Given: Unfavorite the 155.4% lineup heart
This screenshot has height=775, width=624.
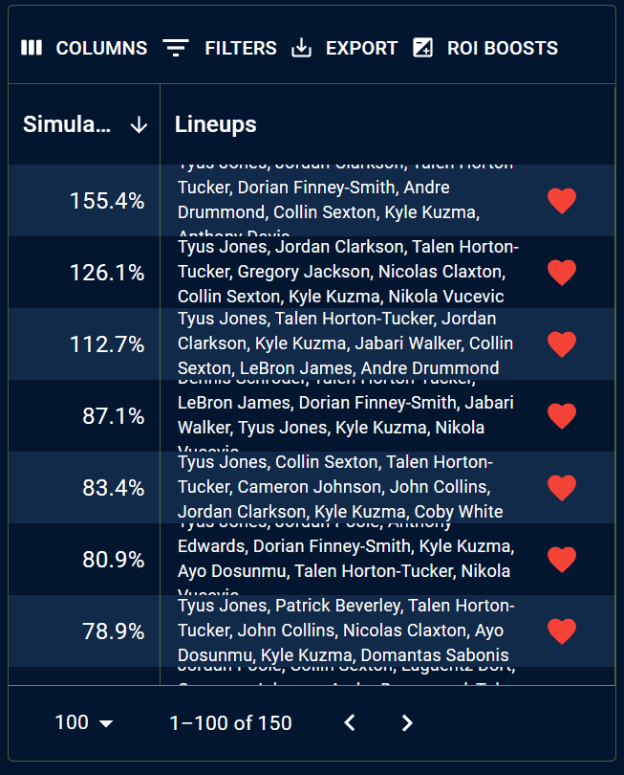Looking at the screenshot, I should (562, 201).
